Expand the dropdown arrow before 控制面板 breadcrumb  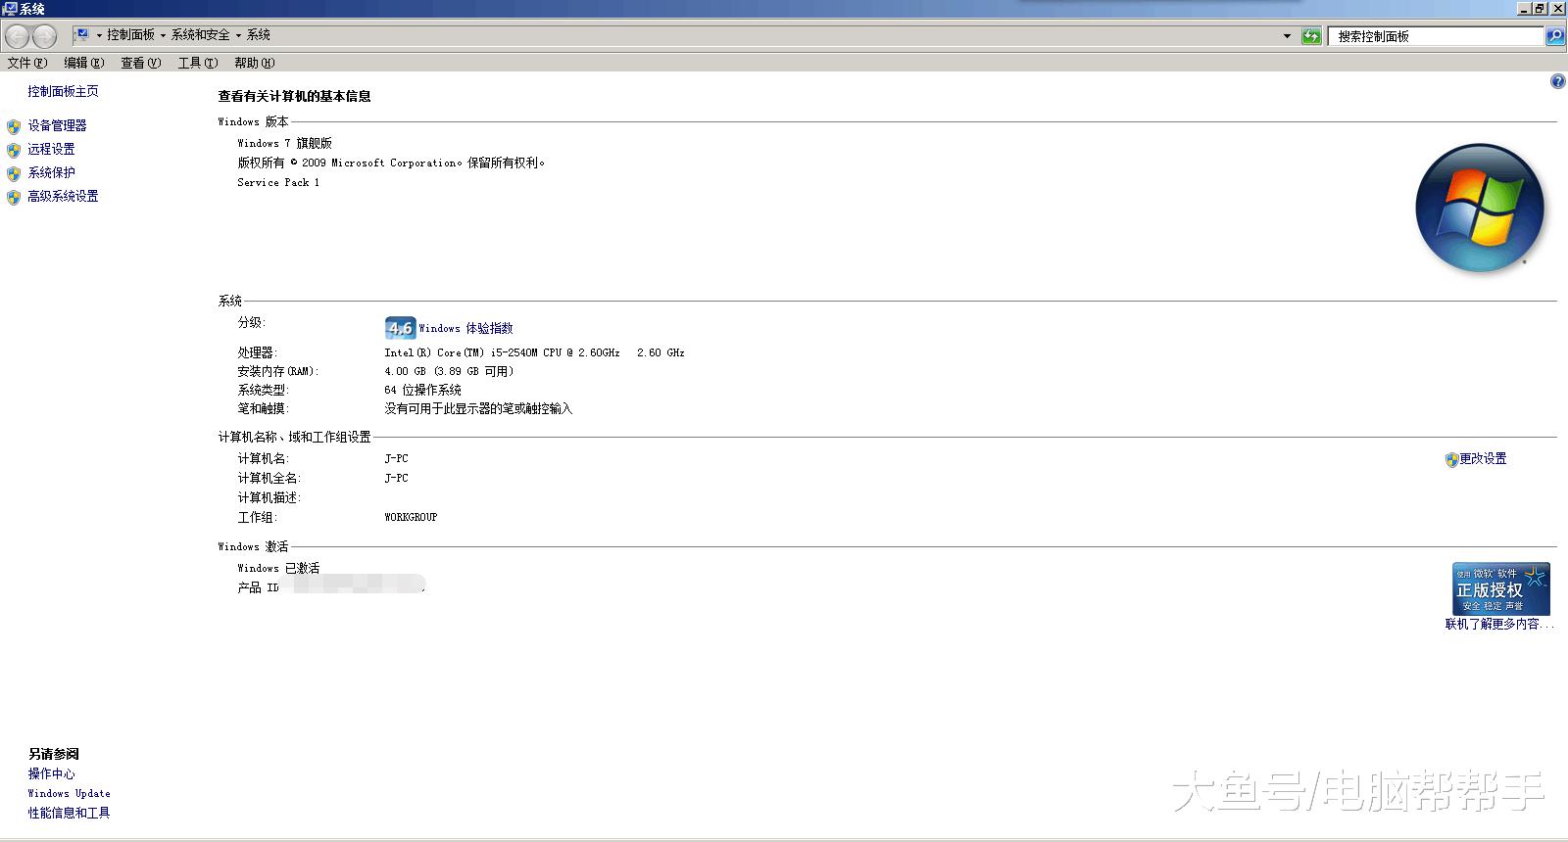point(99,35)
